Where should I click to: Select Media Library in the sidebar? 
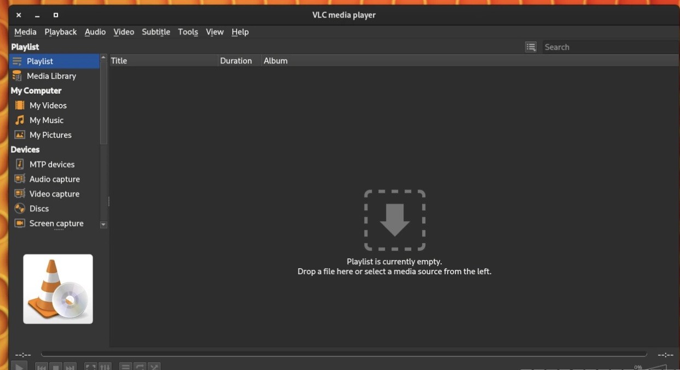51,76
